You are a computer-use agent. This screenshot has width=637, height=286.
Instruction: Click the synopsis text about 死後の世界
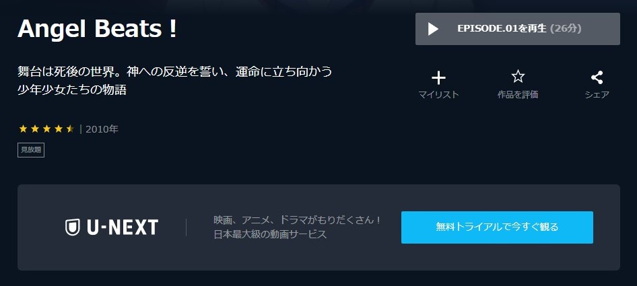(x=174, y=81)
